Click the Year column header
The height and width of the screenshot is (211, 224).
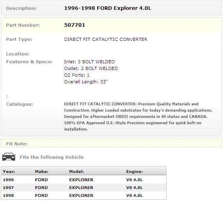coord(9,171)
